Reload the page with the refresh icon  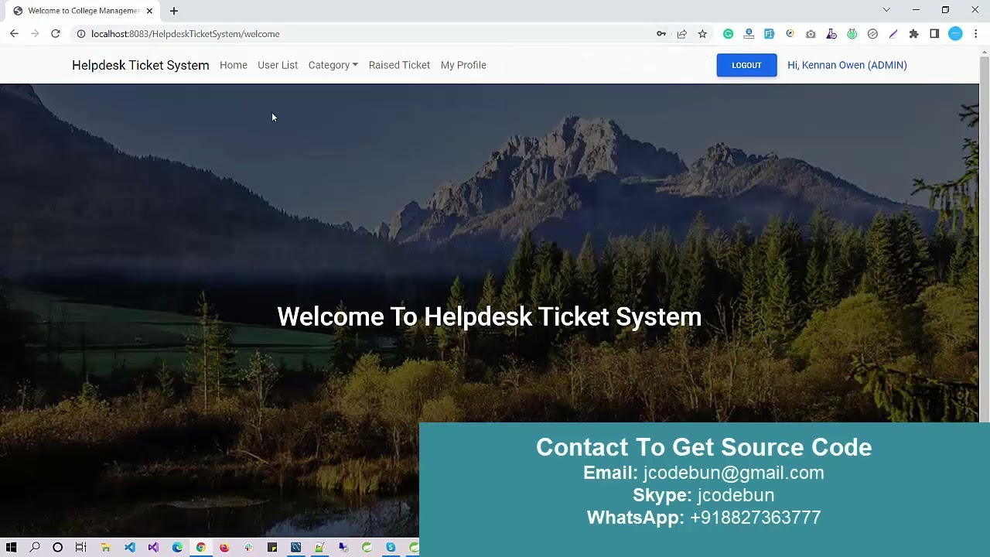pos(56,34)
